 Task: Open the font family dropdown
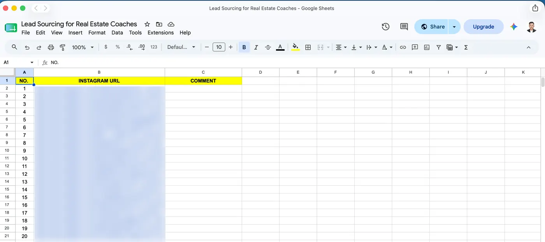tap(181, 47)
